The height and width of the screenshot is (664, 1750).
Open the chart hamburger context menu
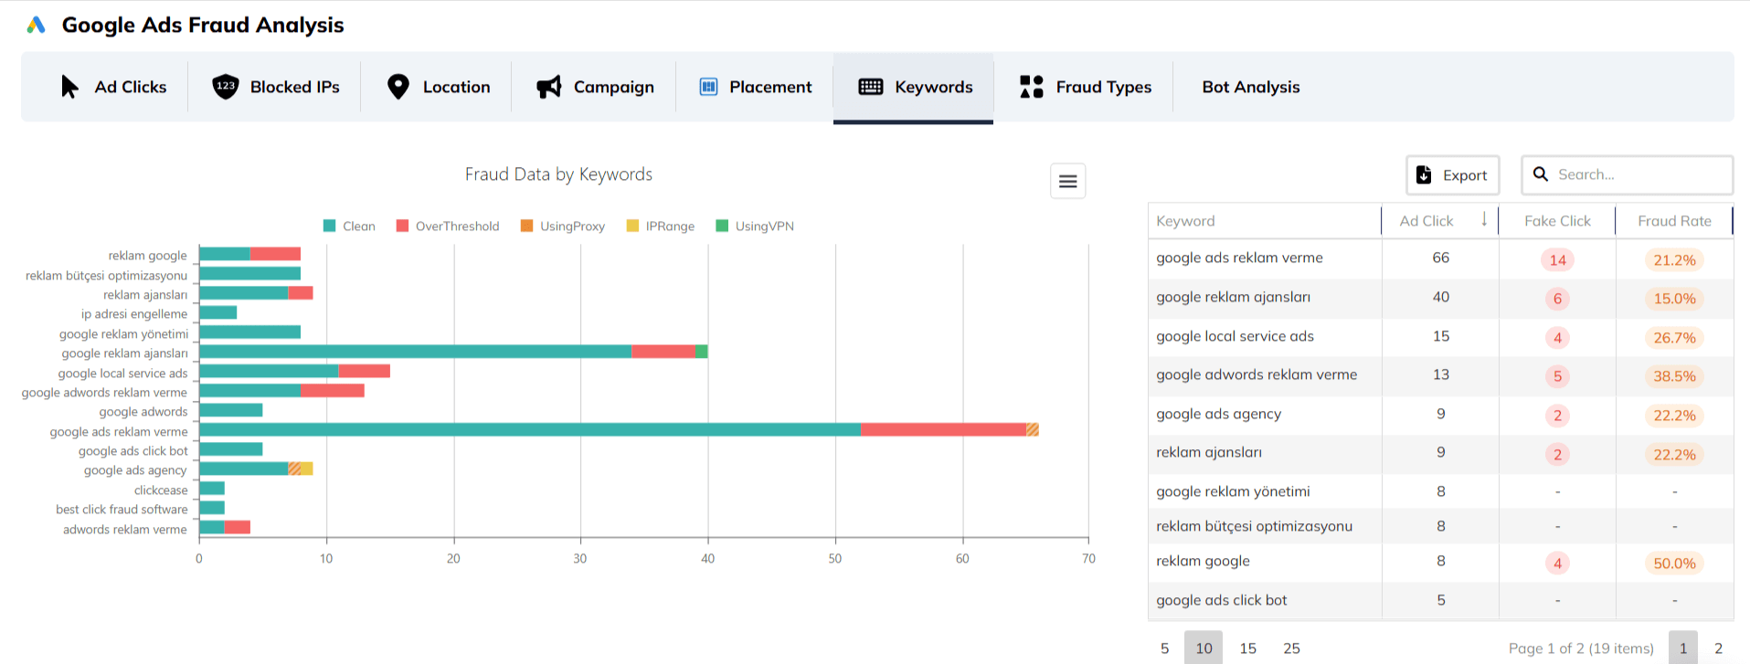coord(1067,182)
